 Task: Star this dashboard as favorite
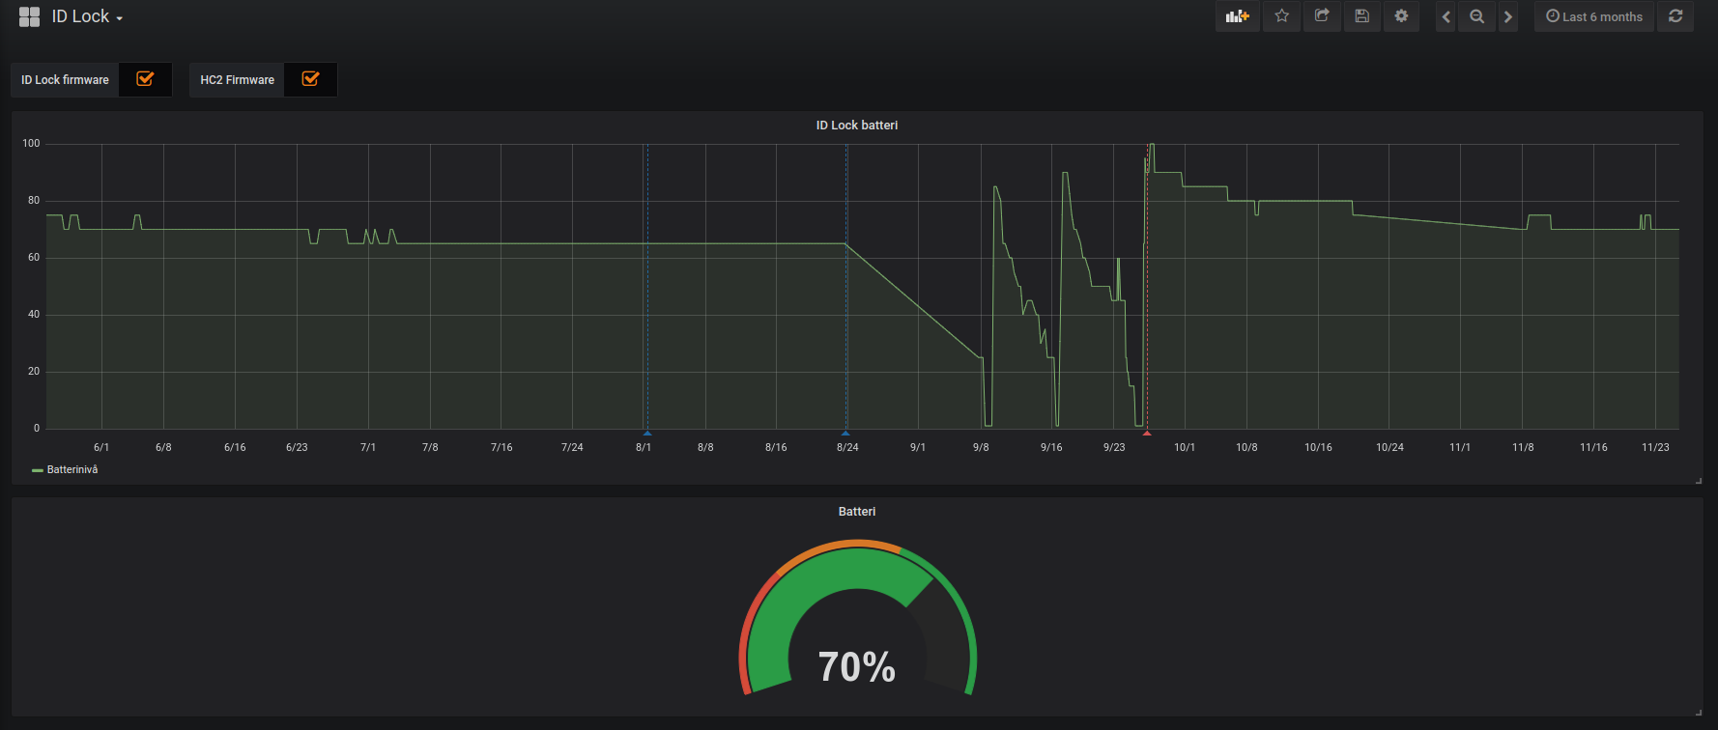click(1281, 16)
